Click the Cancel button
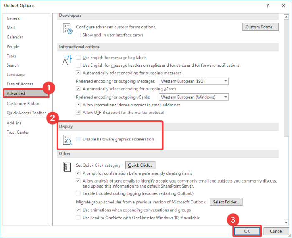 [276, 231]
